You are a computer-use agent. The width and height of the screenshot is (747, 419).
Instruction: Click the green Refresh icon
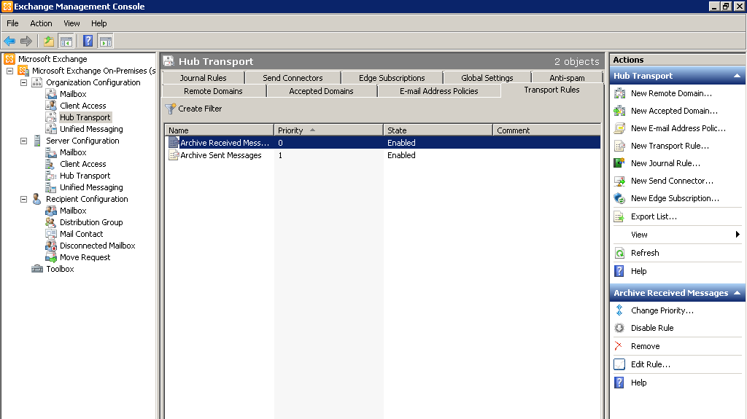coord(619,253)
